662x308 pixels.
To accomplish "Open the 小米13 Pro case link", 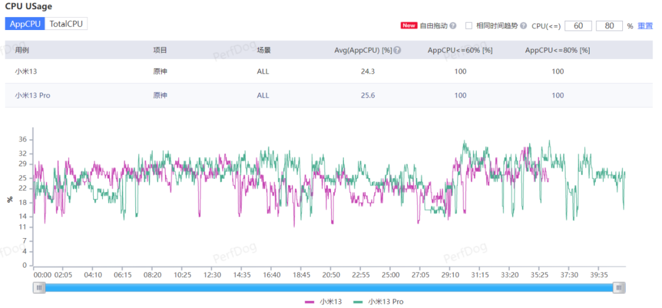I will point(32,96).
